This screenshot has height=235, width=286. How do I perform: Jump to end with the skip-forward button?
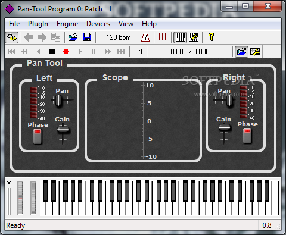(x=121, y=52)
